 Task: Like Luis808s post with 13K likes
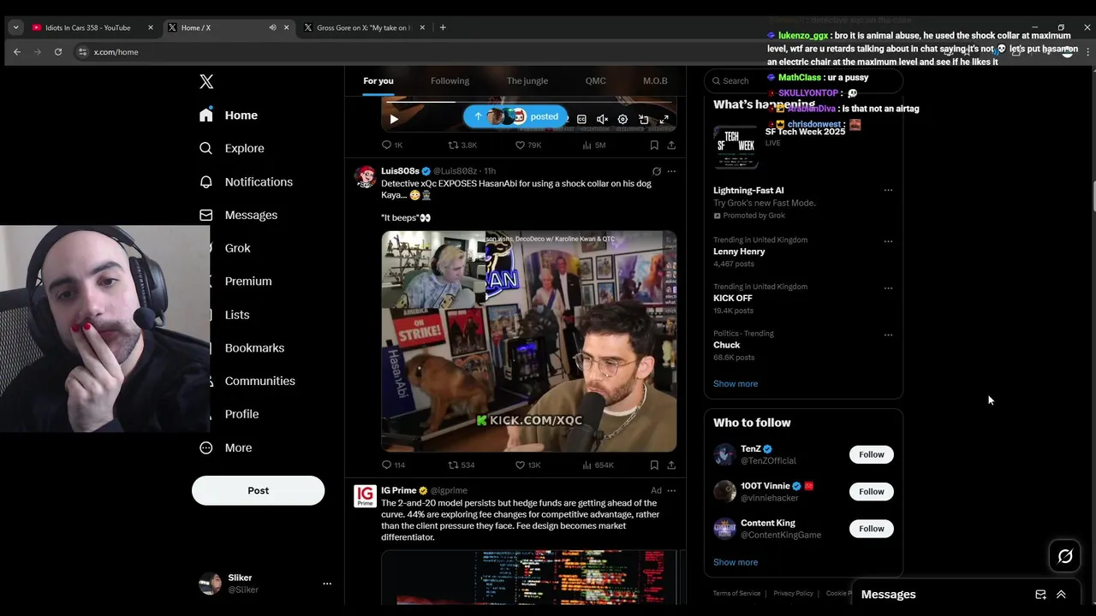[x=527, y=465]
